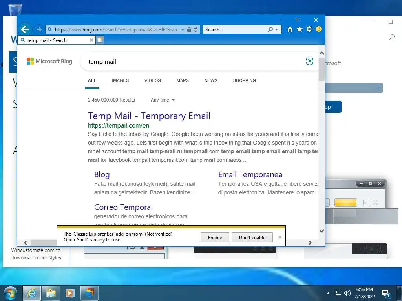Open 'Temp Mail - Temporary Email' result
The width and height of the screenshot is (402, 301).
click(149, 116)
